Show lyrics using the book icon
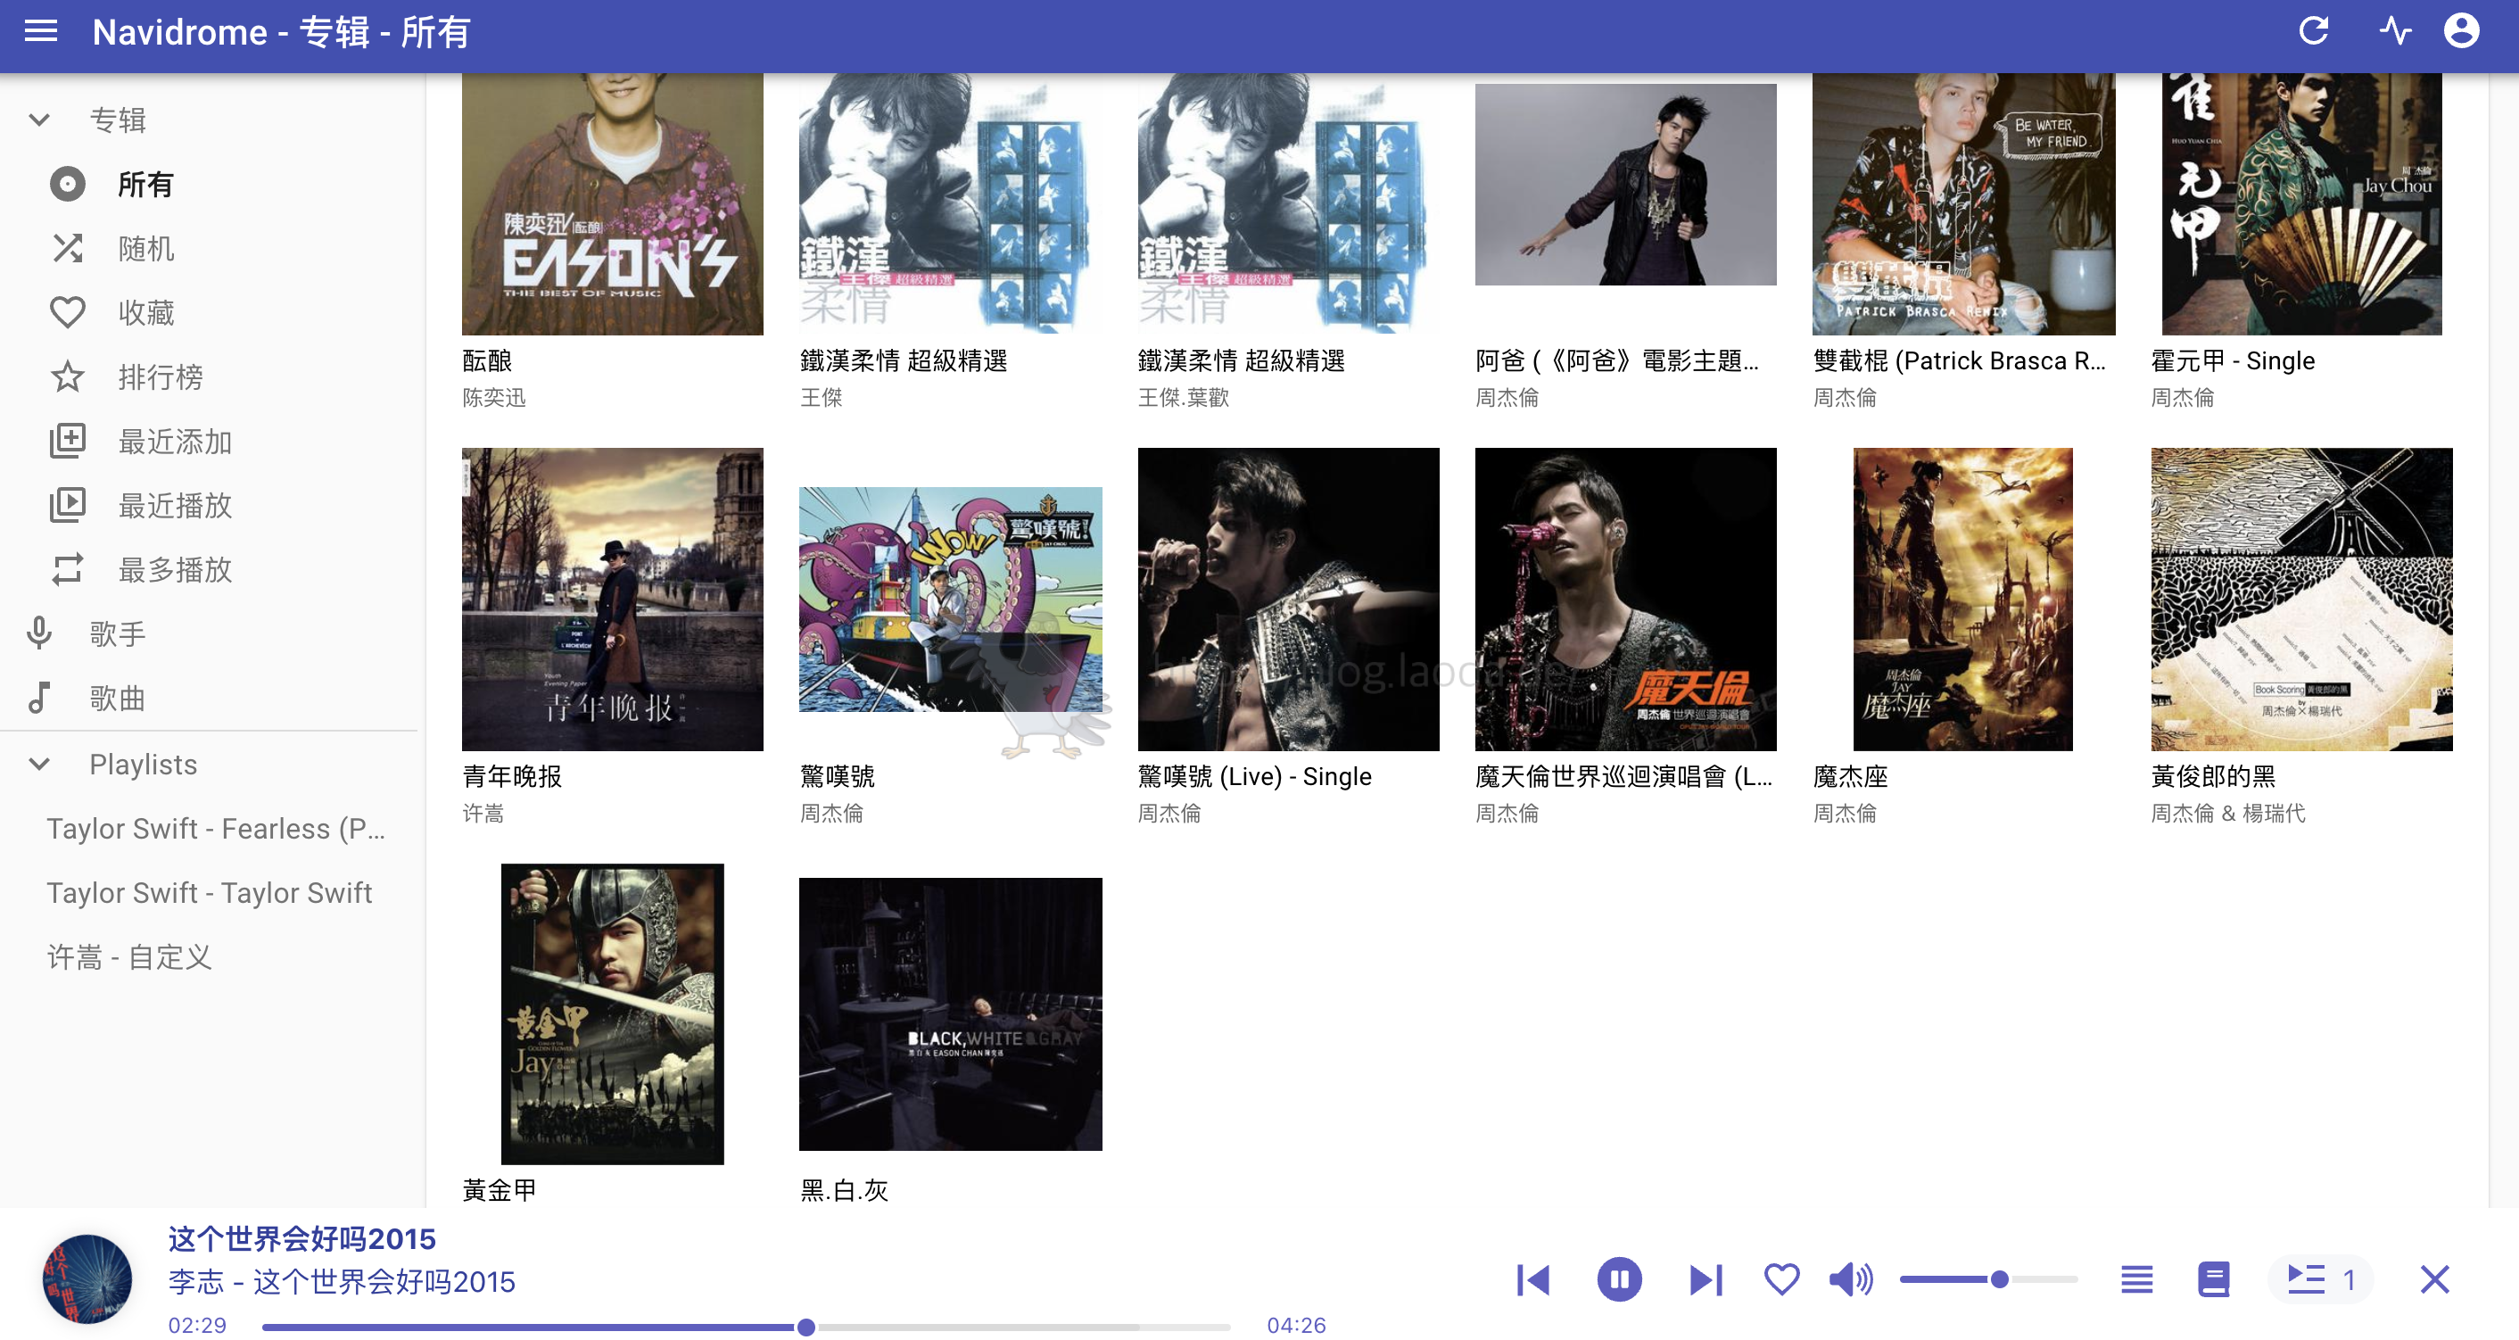The width and height of the screenshot is (2519, 1340). pos(2213,1278)
